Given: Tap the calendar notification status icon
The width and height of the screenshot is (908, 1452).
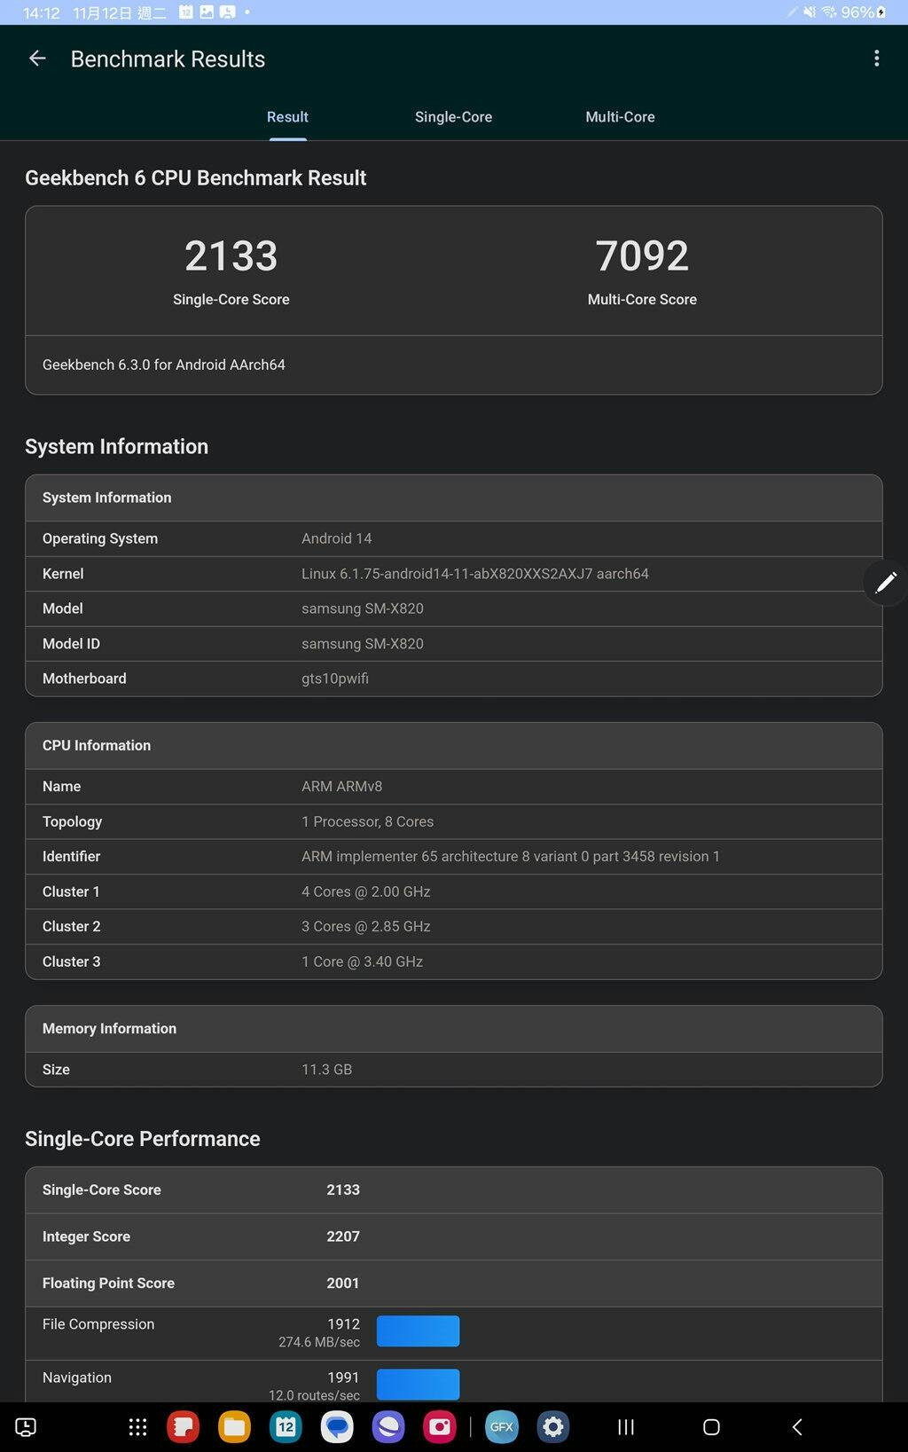Looking at the screenshot, I should (x=186, y=12).
